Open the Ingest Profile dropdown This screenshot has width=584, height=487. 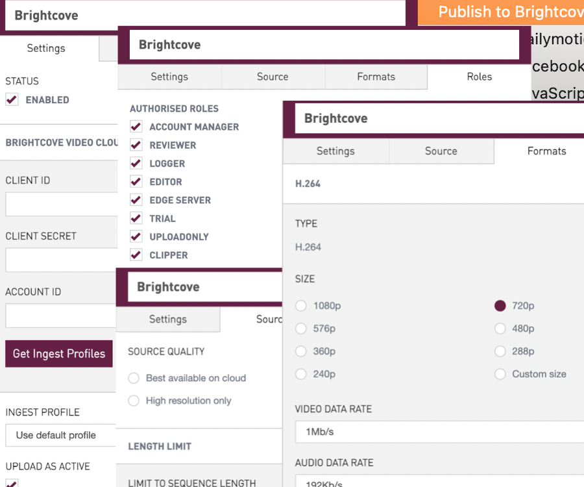60,435
